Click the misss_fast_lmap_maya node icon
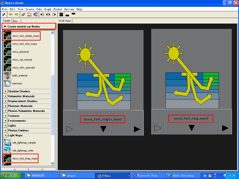This screenshot has height=179, width=239. pyautogui.click(x=7, y=159)
